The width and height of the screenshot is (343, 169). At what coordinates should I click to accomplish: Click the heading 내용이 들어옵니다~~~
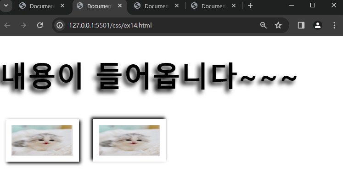pos(149,77)
